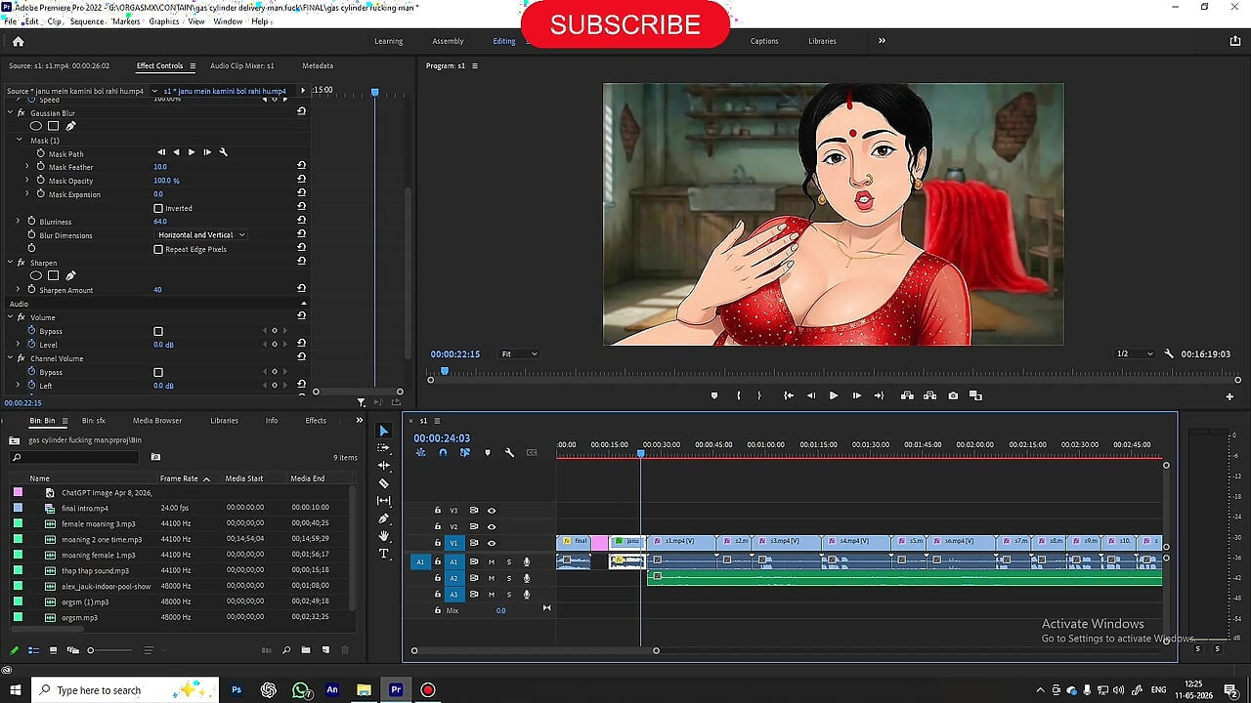Click the project panel thumbnail zoom slider

(x=110, y=650)
